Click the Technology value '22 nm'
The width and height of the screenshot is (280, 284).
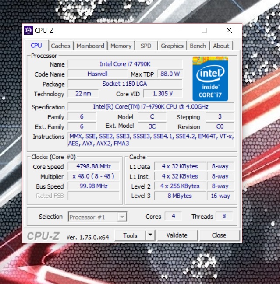[83, 94]
